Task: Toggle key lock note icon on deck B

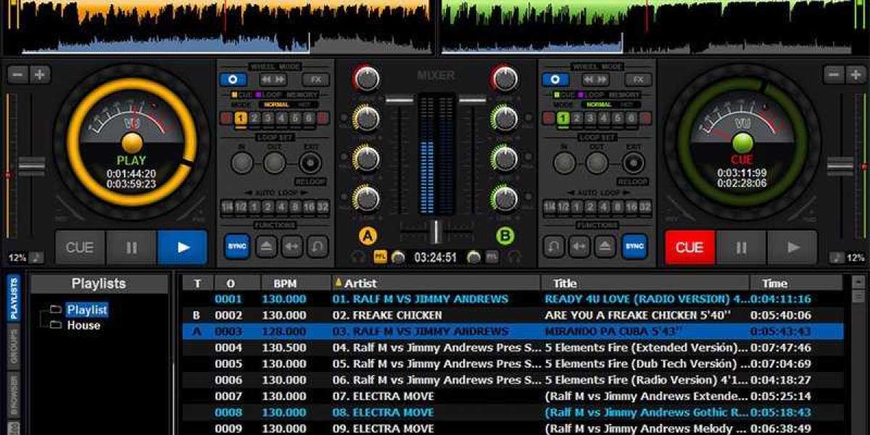Action: click(x=837, y=257)
